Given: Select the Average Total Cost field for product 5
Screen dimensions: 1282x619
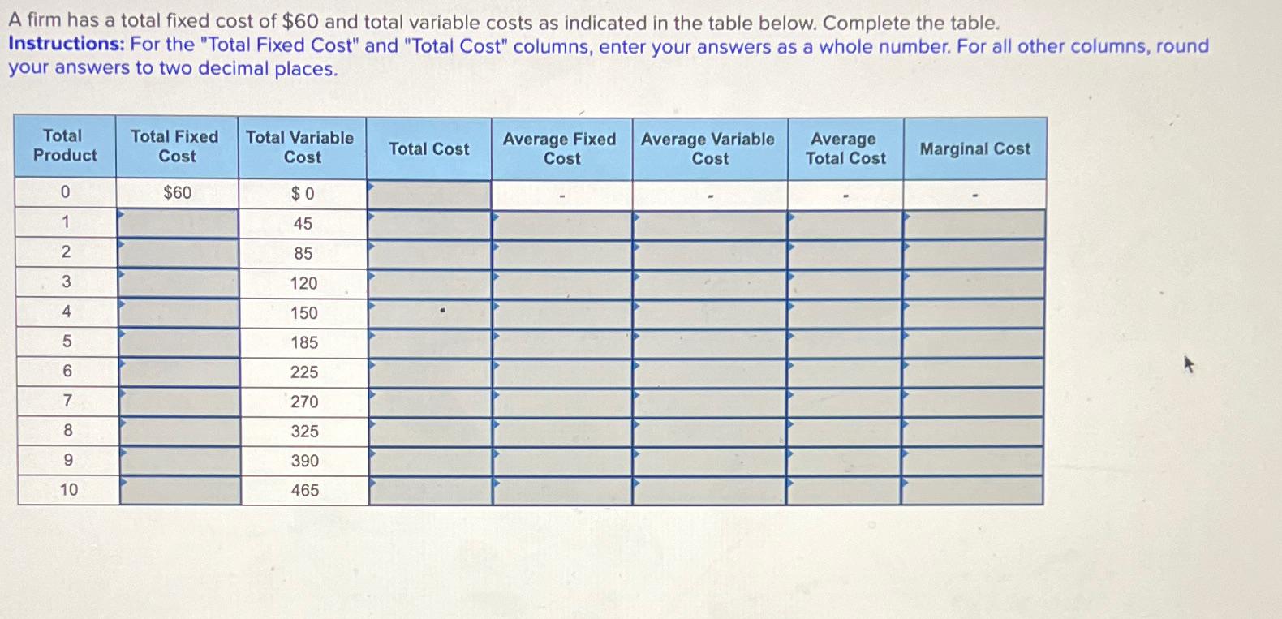Looking at the screenshot, I should (844, 342).
